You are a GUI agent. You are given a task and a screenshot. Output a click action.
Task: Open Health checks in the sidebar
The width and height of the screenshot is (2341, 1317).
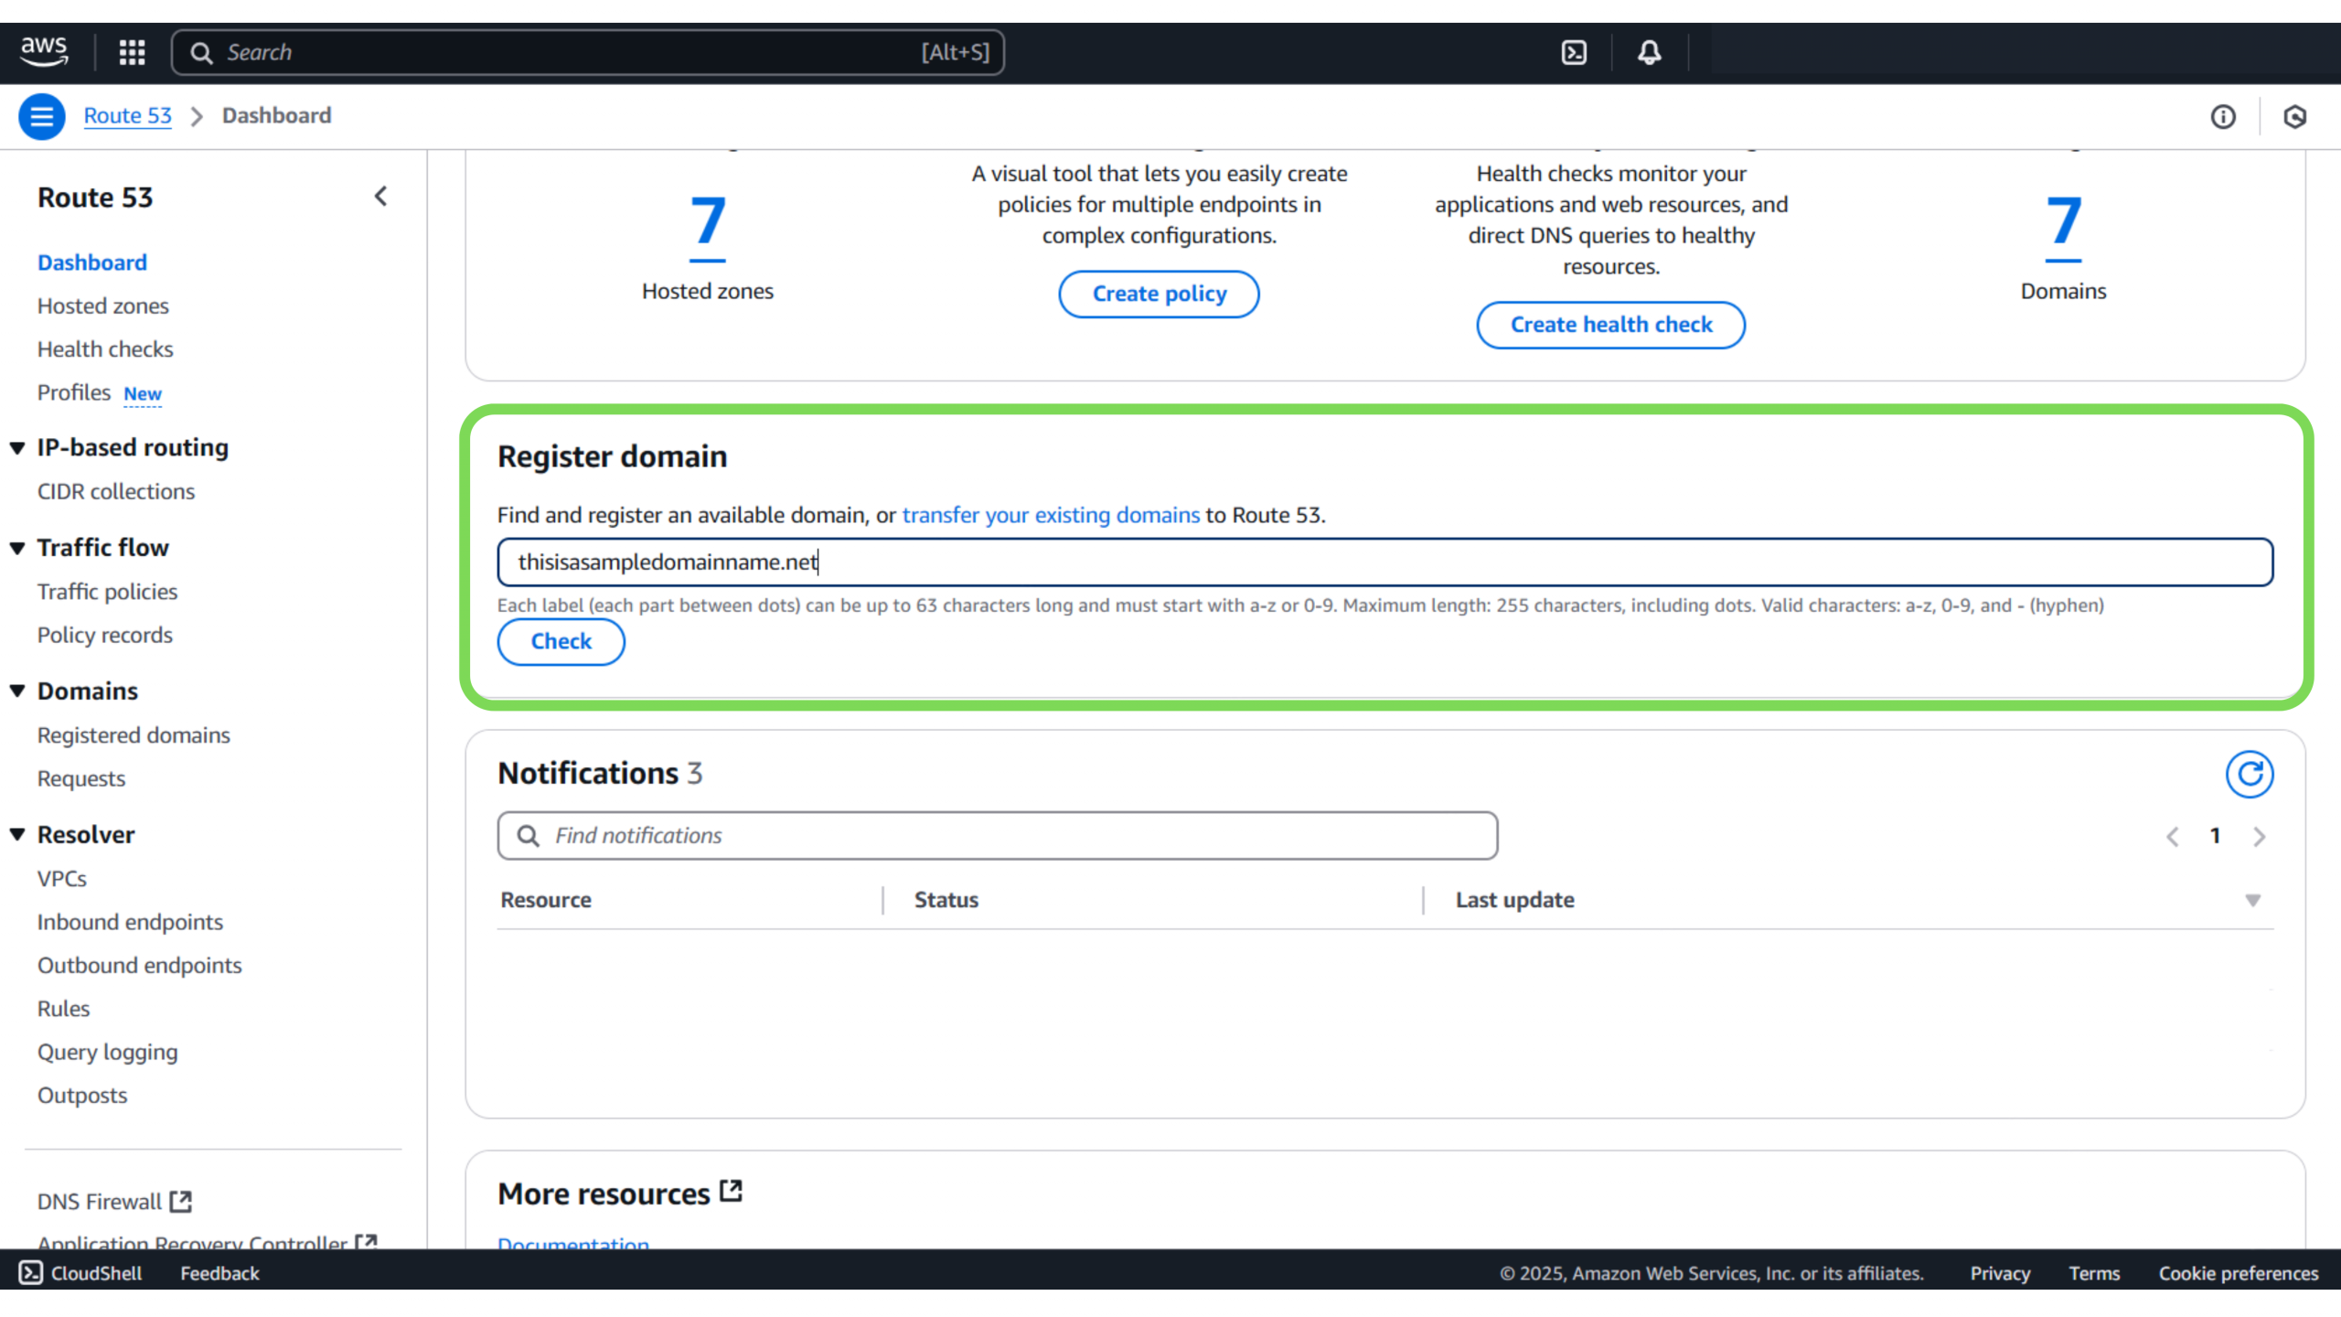pyautogui.click(x=105, y=348)
